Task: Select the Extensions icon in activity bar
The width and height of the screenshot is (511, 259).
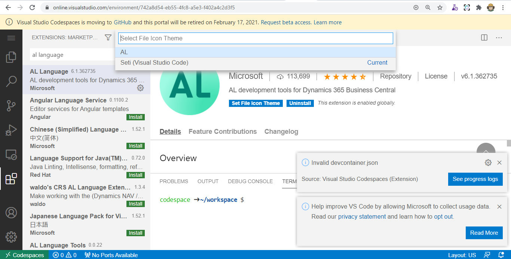Action: coord(11,179)
